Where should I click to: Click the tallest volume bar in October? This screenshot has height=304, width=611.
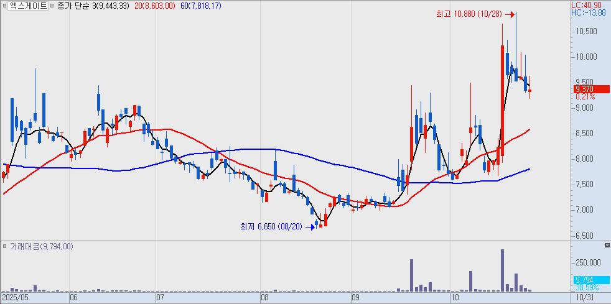coord(502,270)
